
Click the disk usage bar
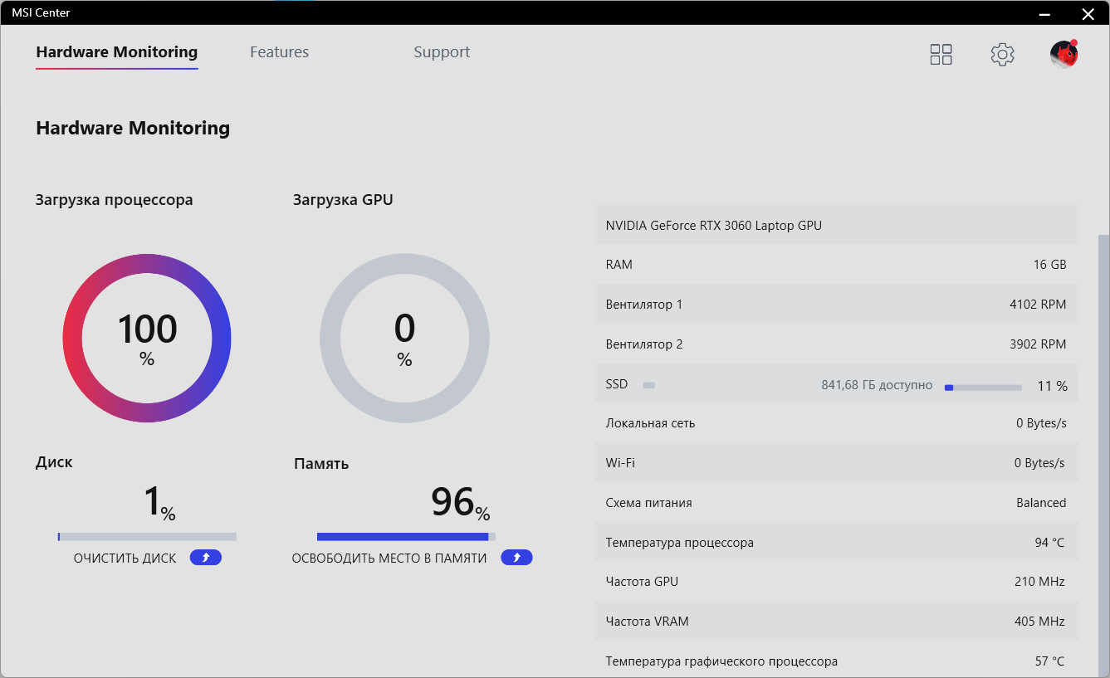(x=147, y=536)
